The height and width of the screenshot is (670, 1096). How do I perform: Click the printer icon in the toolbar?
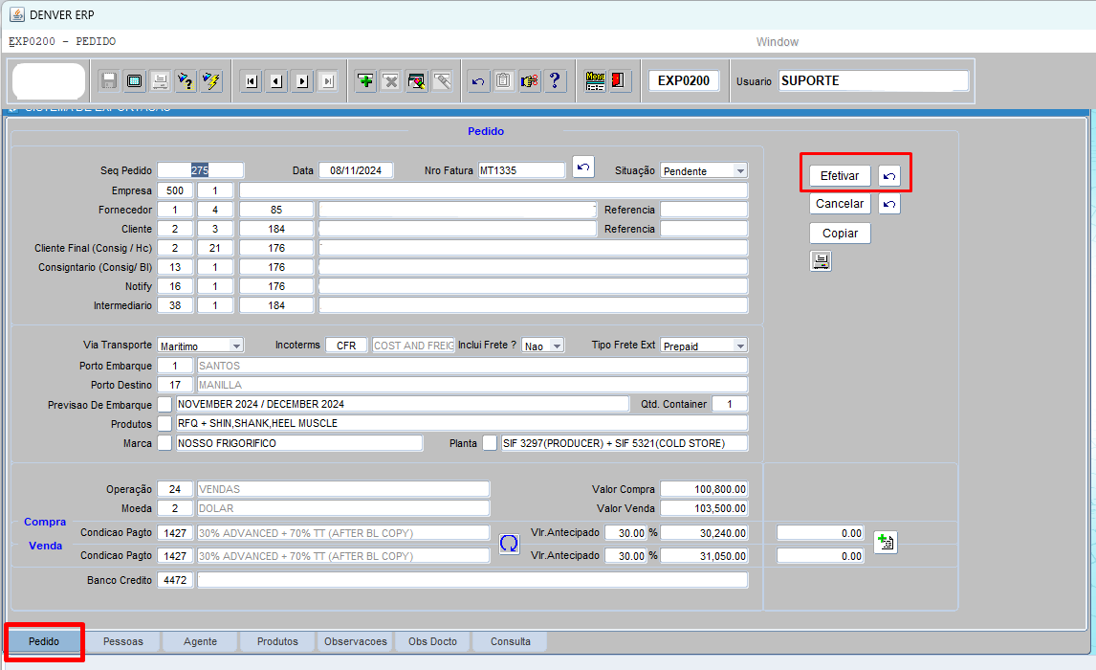(161, 81)
